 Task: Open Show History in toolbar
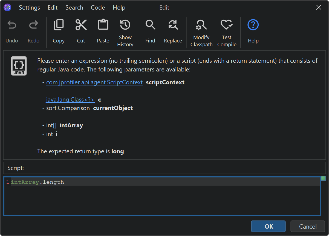click(x=125, y=25)
